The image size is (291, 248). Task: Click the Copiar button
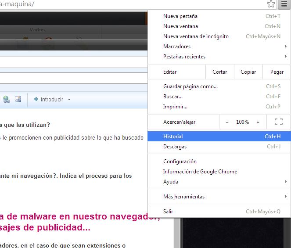248,72
